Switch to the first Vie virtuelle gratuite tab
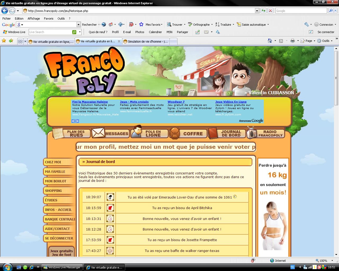 [51, 42]
